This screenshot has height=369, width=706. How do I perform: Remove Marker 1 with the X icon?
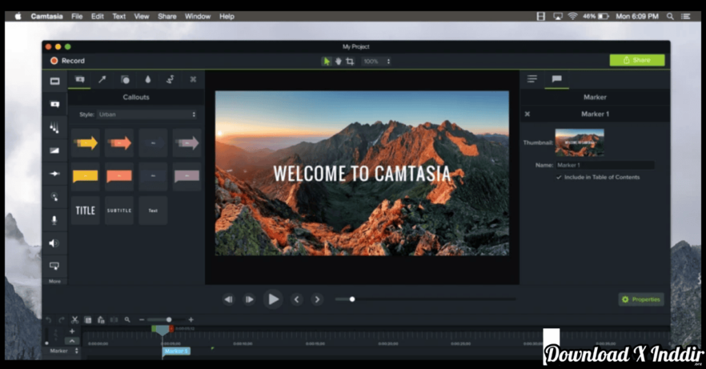click(527, 114)
